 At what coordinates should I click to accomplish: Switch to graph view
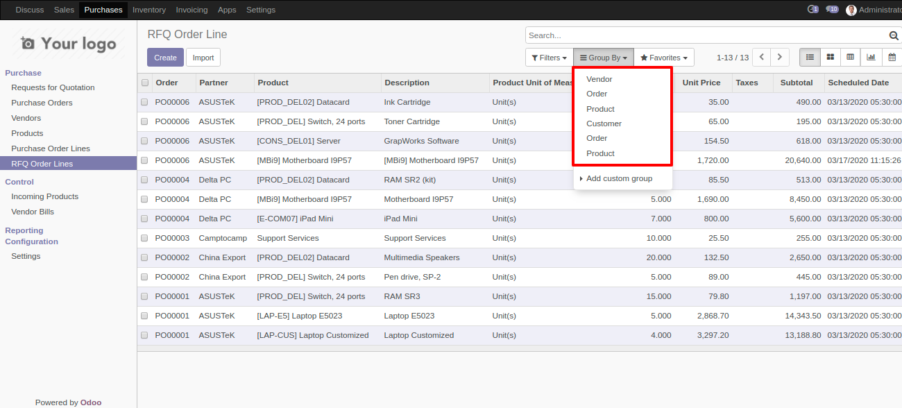point(871,58)
